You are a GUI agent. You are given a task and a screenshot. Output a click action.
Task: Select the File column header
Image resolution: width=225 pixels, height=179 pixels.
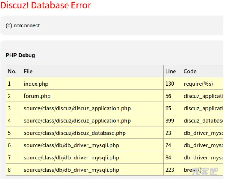[x=28, y=71]
